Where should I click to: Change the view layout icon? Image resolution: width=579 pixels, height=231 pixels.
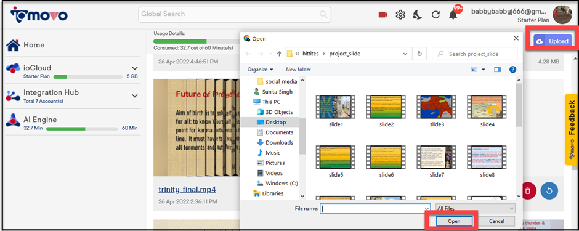tap(474, 70)
